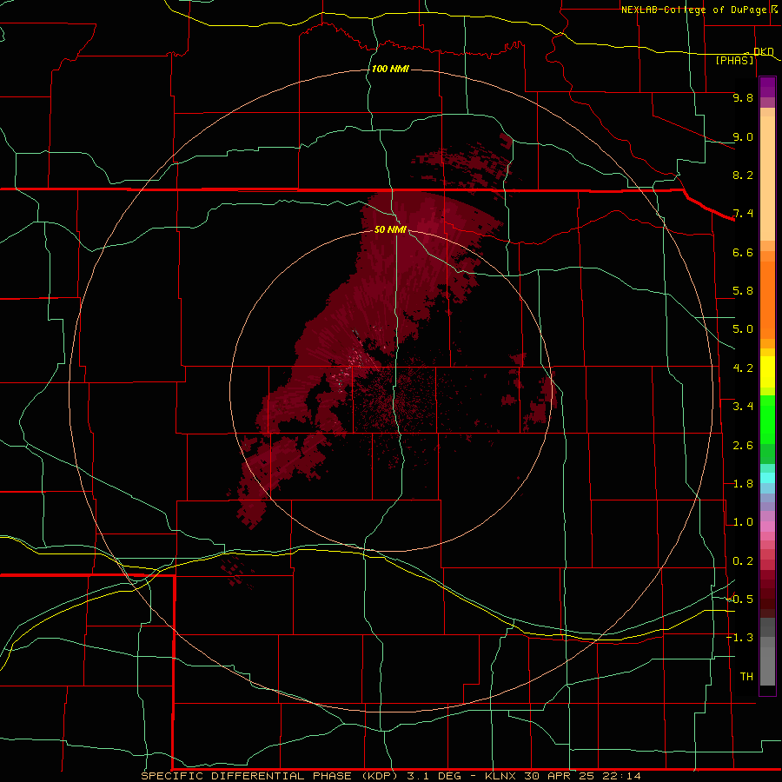Click the [PHAS] units label
Image resolution: width=782 pixels, height=782 pixels.
pyautogui.click(x=734, y=60)
